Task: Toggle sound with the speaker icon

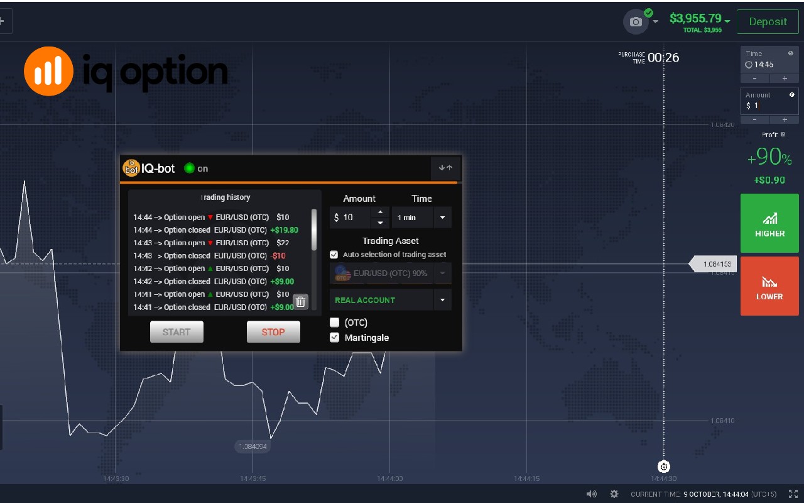Action: 591,494
